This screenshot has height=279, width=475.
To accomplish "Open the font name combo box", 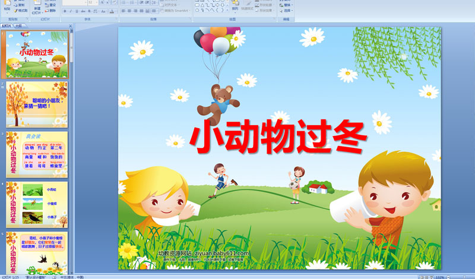I will [x=75, y=2].
